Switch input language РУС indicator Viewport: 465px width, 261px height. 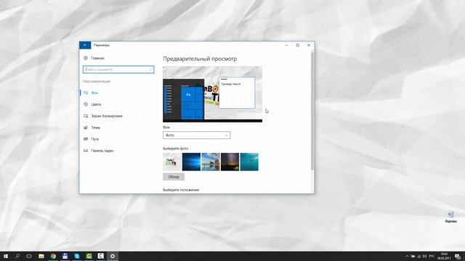point(432,256)
